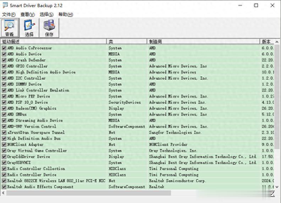Click the 保存 (save) toolbar icon
This screenshot has height=203, width=281.
(49, 28)
